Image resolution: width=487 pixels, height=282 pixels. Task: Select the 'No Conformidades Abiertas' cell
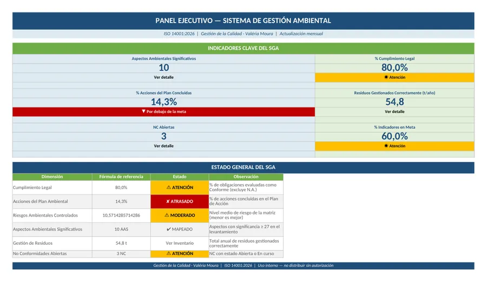click(x=52, y=254)
